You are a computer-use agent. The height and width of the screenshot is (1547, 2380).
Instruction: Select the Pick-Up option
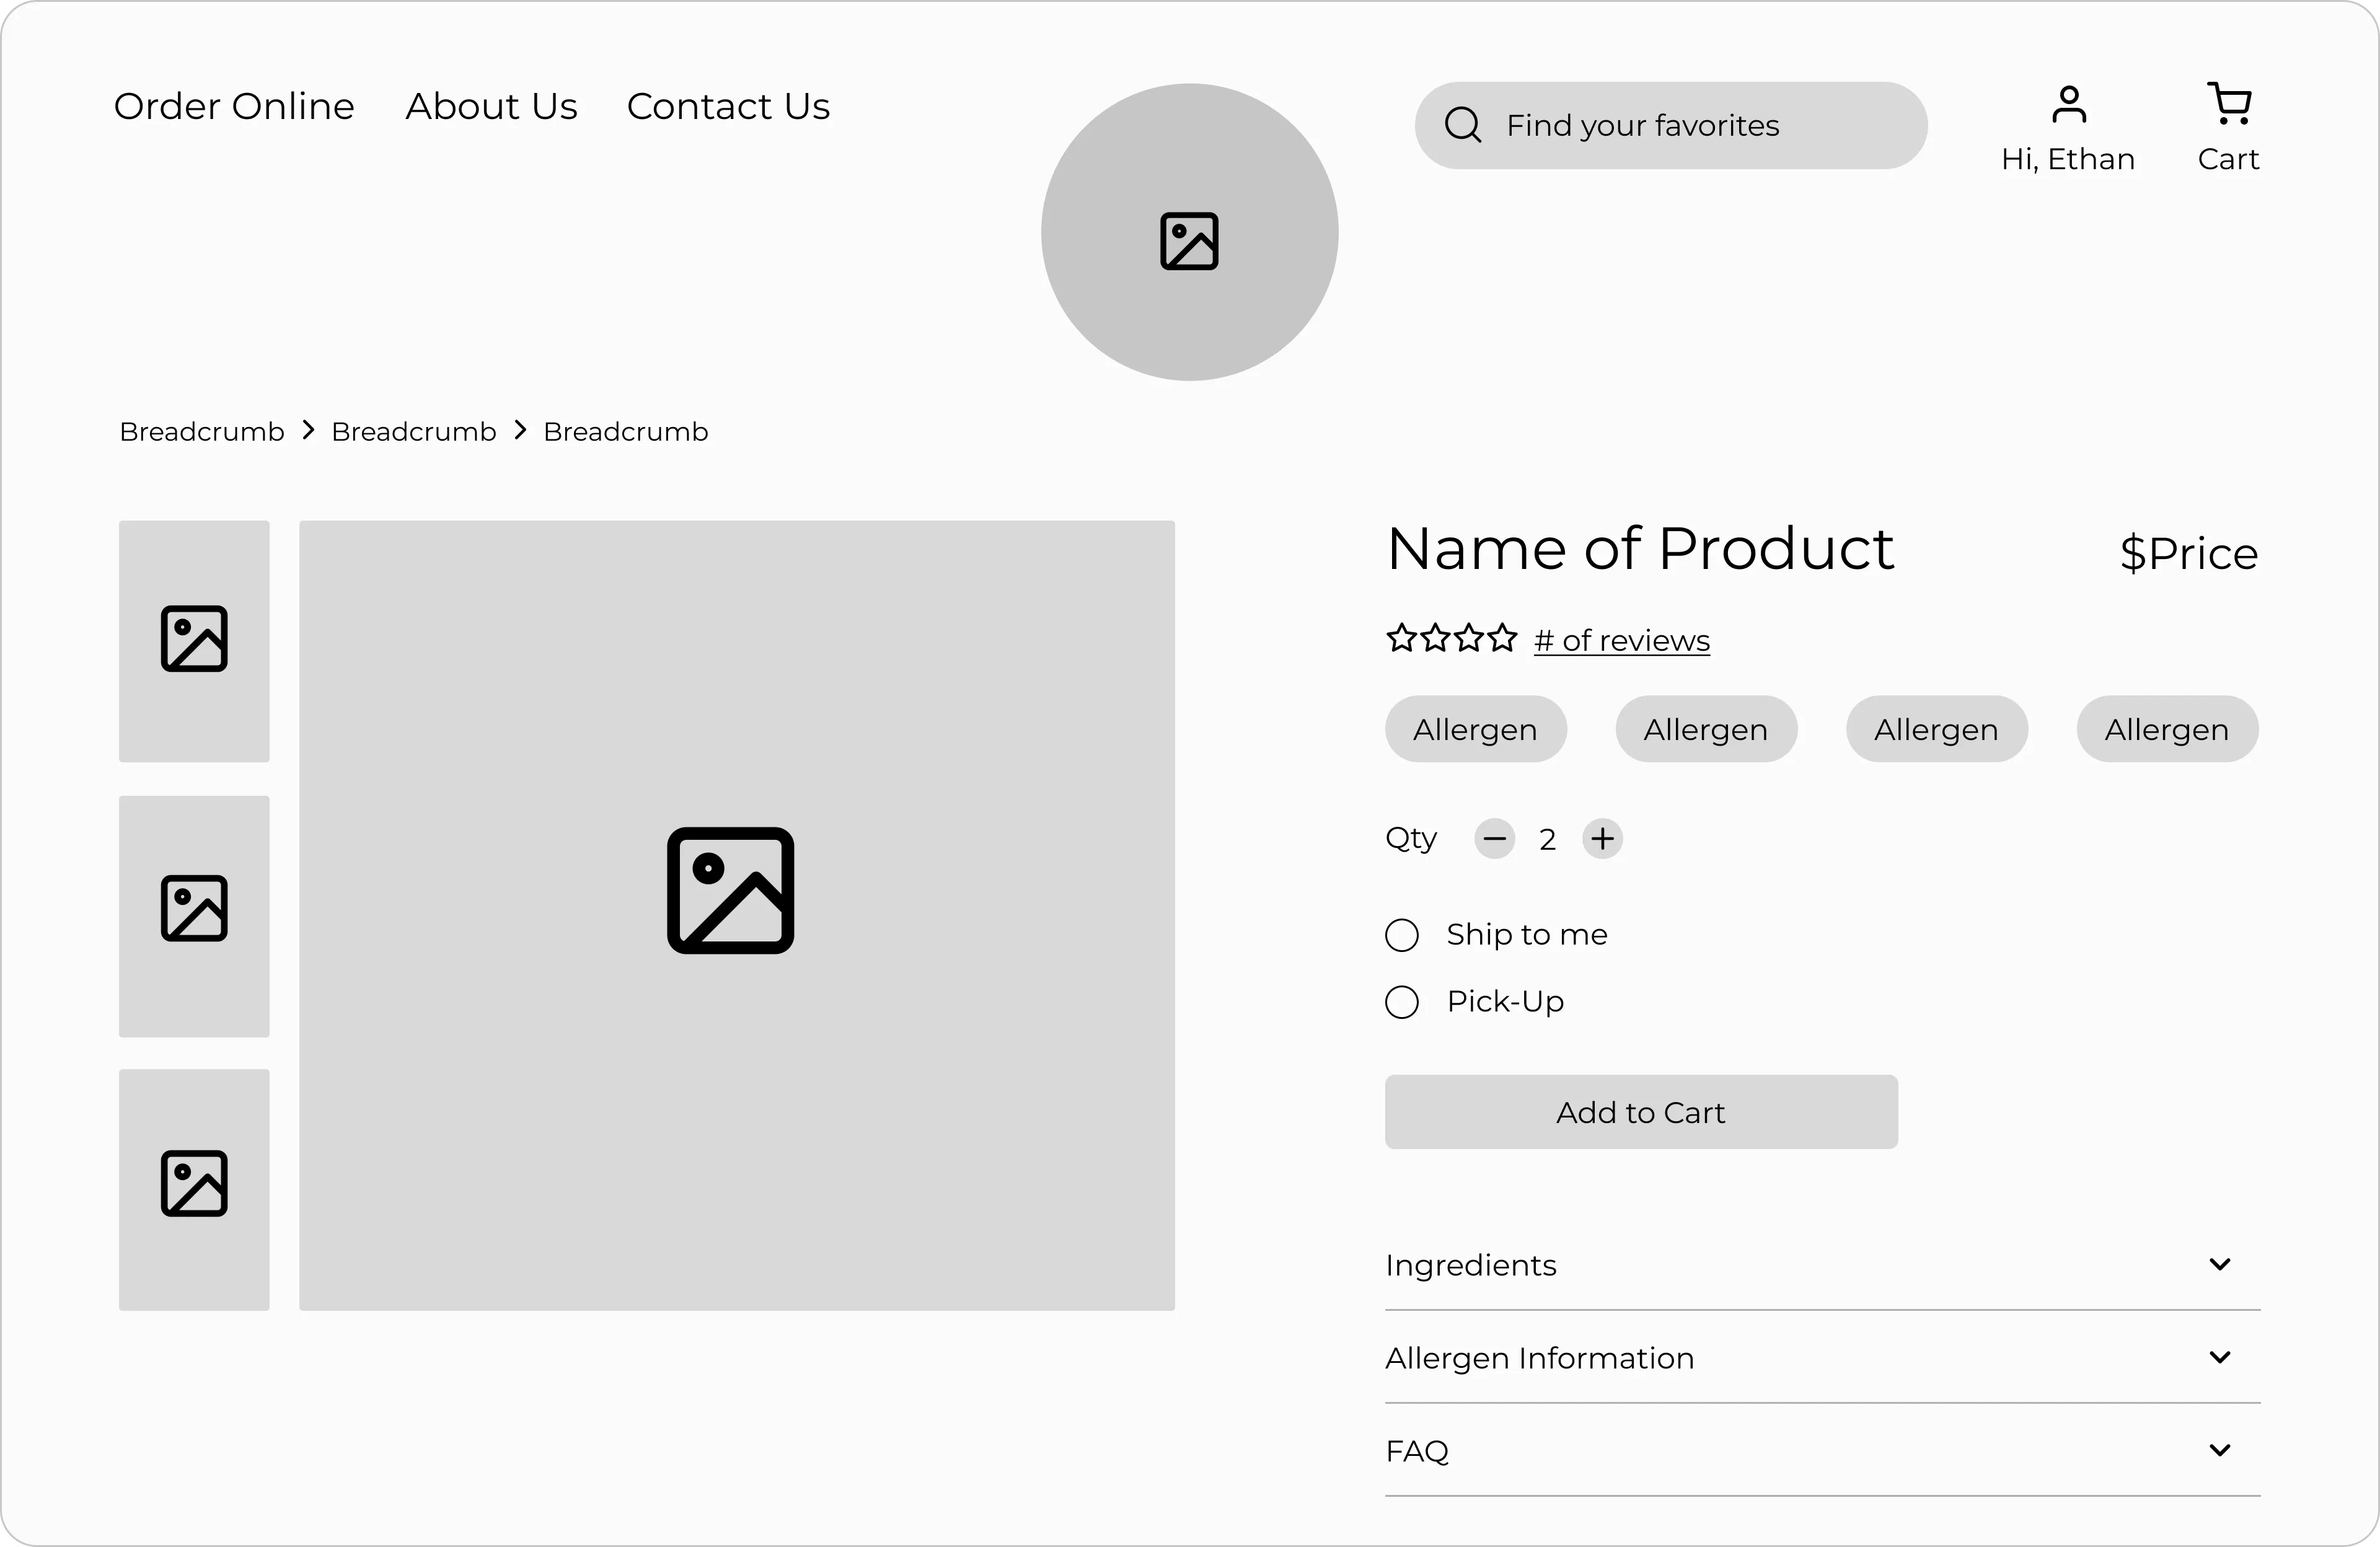pos(1402,1002)
